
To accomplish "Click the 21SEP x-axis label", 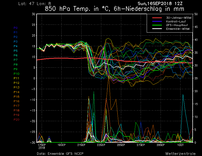I will tap(81, 145).
